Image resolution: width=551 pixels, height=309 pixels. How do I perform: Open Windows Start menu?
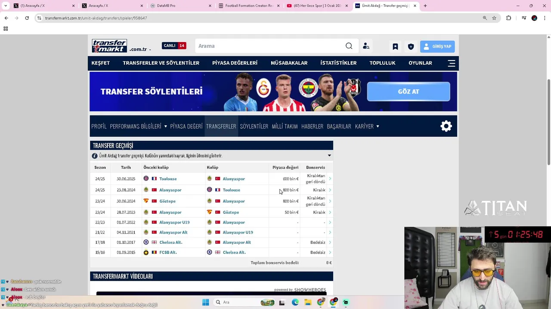[x=205, y=302]
